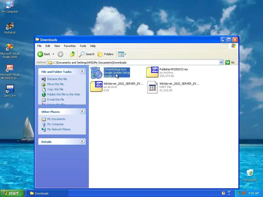Image resolution: width=263 pixels, height=197 pixels.
Task: Go to My Network Places link
Action: [x=59, y=129]
